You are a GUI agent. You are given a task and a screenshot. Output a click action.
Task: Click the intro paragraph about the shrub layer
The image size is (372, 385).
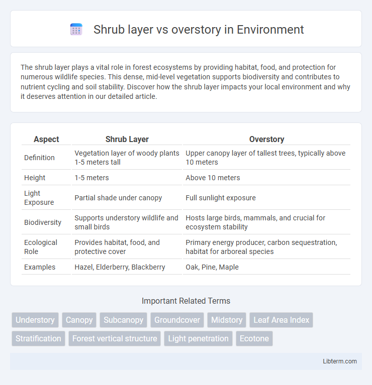tap(185, 82)
